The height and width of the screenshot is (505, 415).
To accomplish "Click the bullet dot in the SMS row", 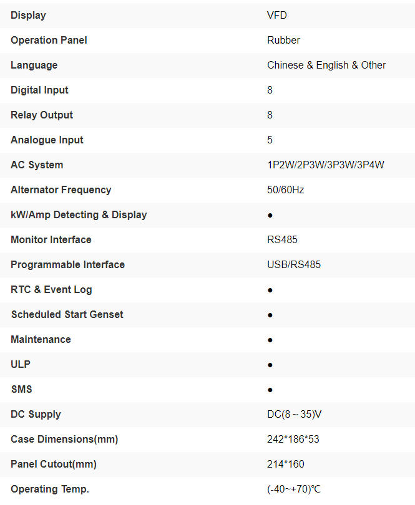I will click(x=270, y=390).
